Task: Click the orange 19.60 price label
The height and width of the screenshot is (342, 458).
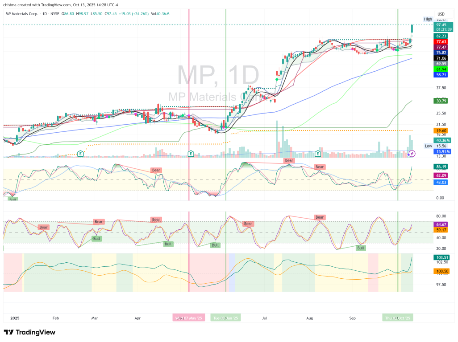Action: pyautogui.click(x=441, y=131)
